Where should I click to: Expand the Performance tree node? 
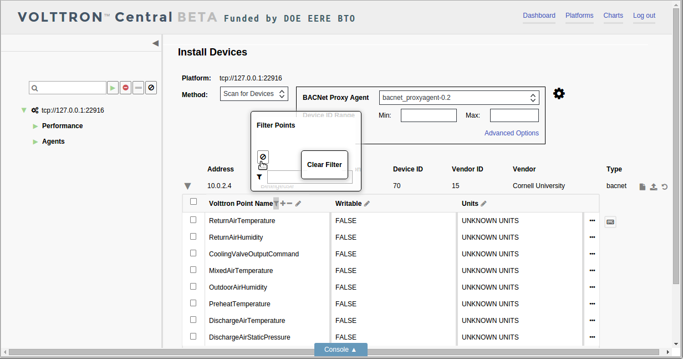[36, 126]
